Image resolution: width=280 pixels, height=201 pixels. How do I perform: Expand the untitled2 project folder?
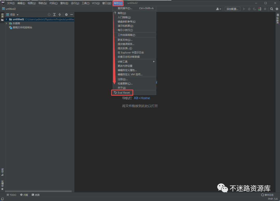6,19
